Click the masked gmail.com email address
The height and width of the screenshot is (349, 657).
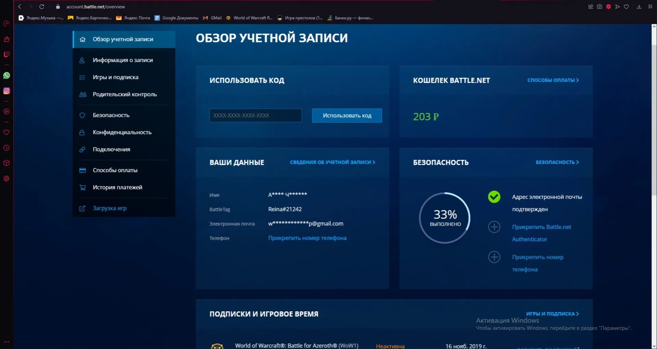(306, 224)
